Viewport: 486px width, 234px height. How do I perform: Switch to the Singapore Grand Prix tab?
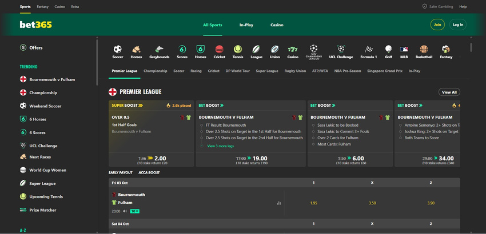[385, 71]
